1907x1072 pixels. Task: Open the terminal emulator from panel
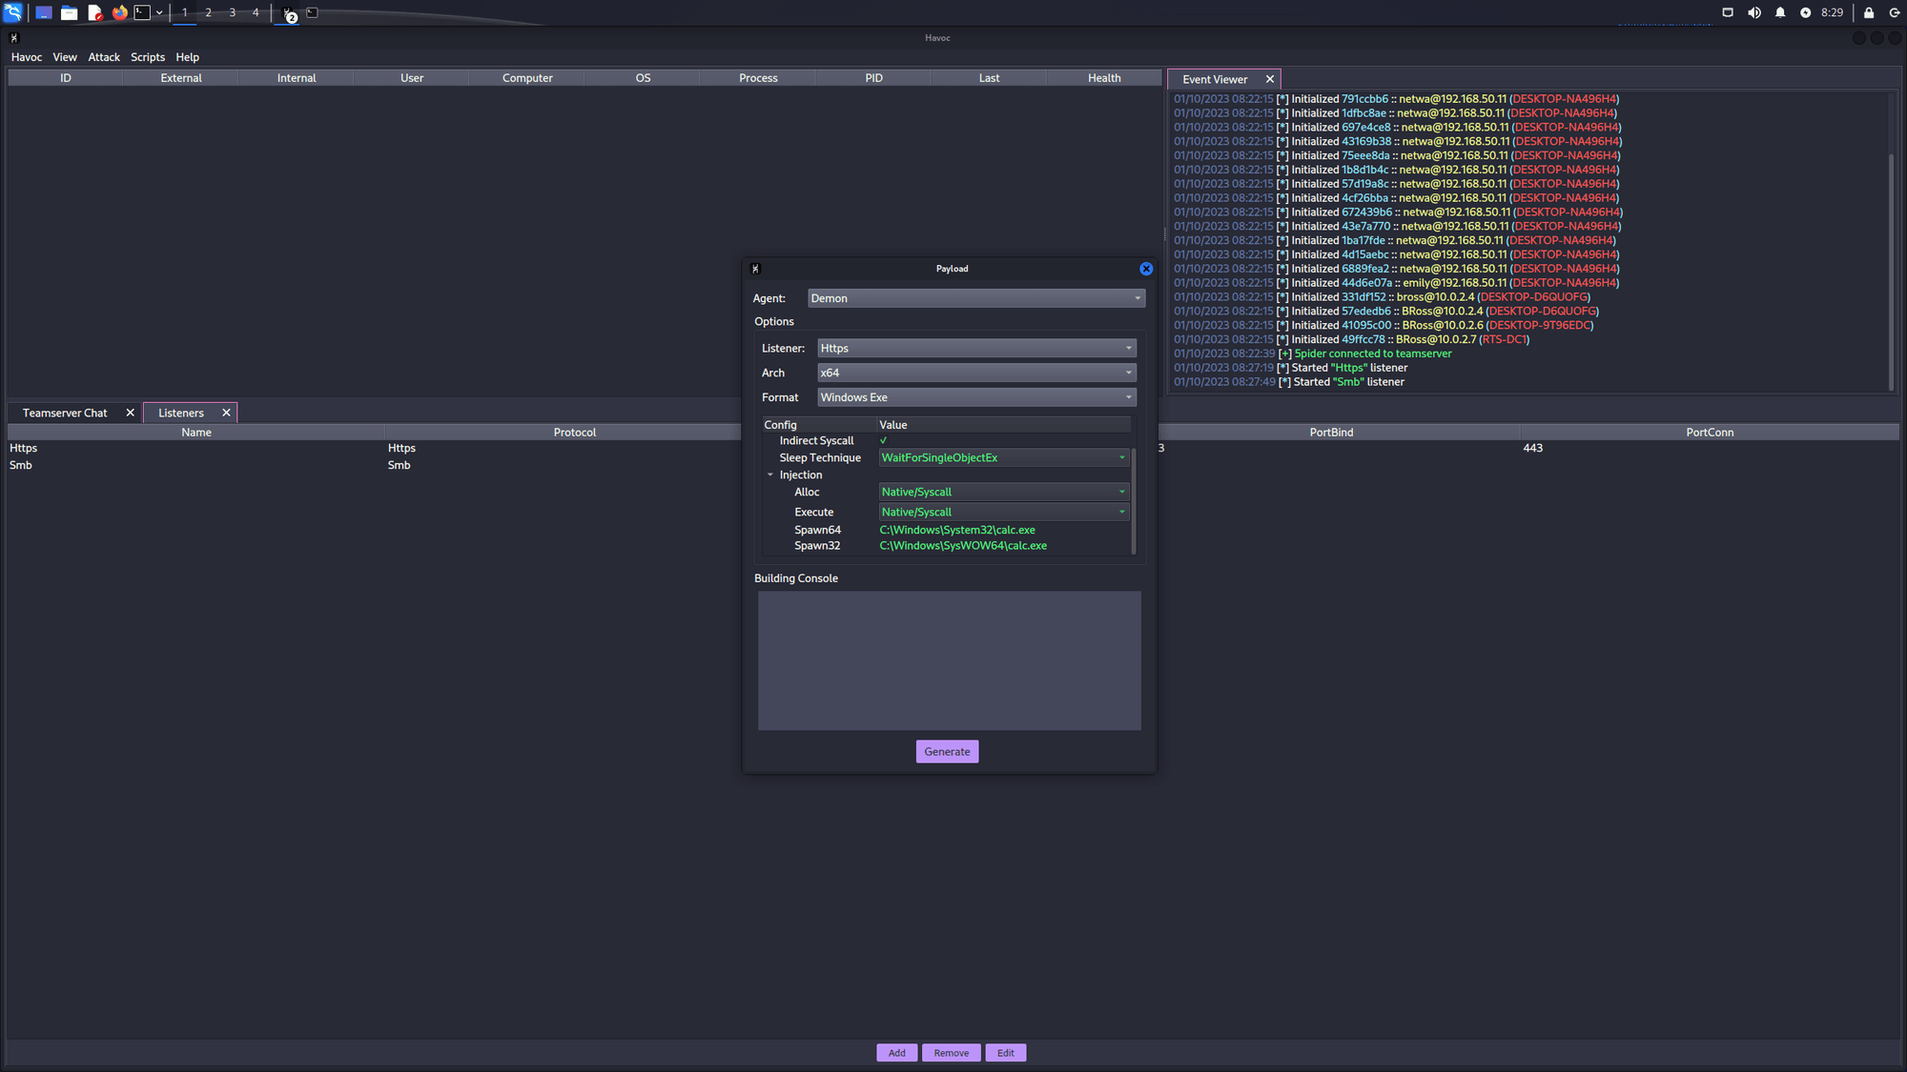click(142, 12)
